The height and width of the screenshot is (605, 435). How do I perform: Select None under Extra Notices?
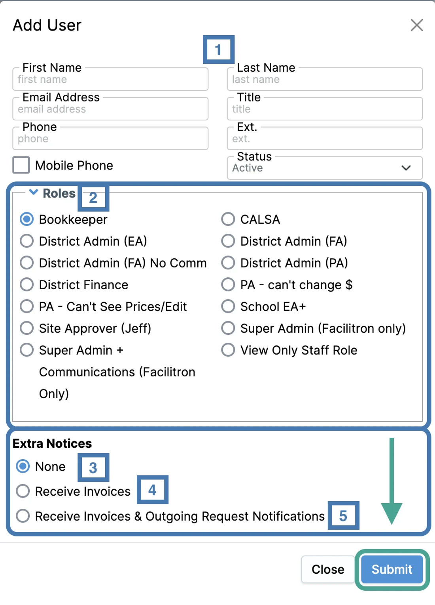(23, 466)
